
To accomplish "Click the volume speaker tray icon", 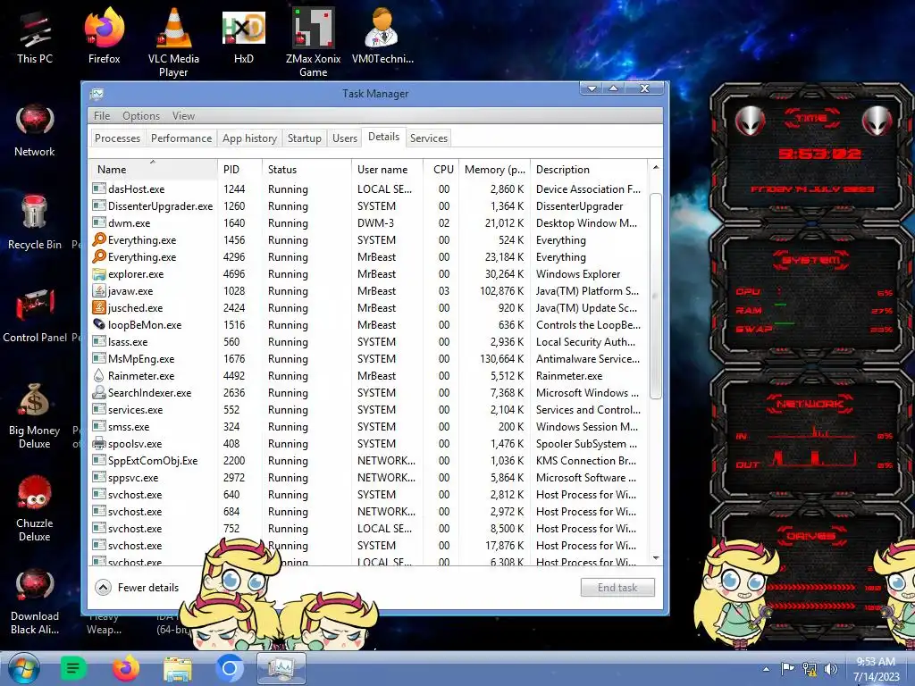I will [830, 669].
